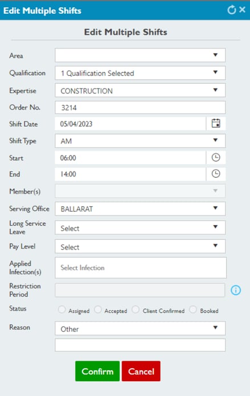Click the Select Infection input box
The image size is (250, 396).
point(141,268)
